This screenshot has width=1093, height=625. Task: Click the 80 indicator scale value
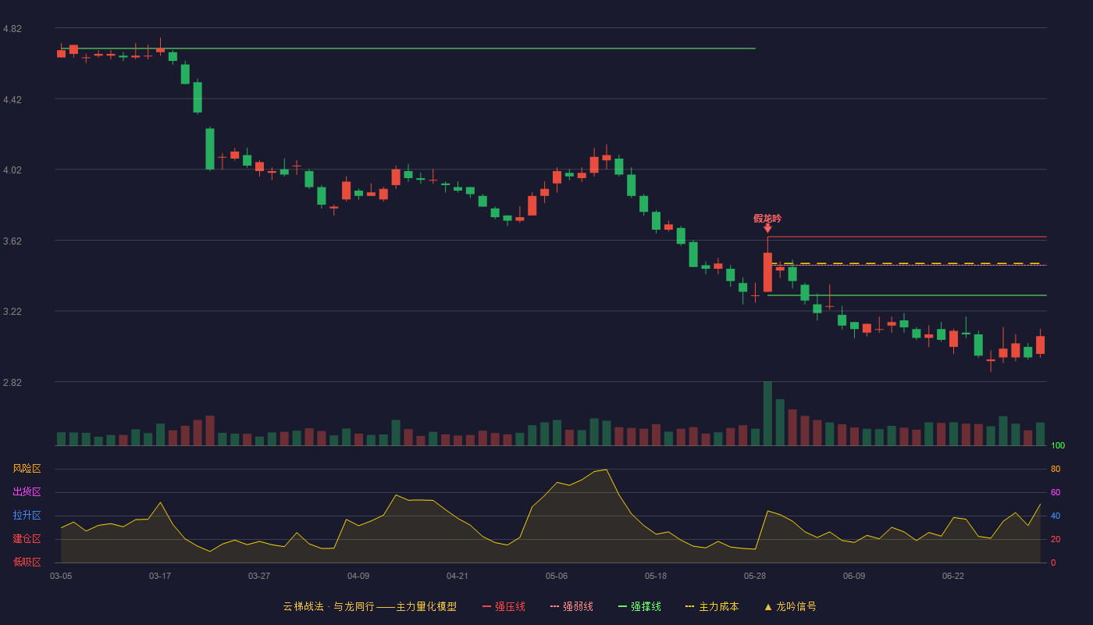1056,469
